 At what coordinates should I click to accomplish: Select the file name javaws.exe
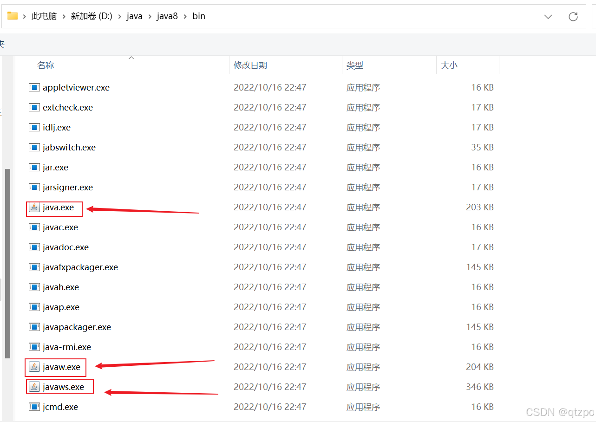click(x=63, y=387)
